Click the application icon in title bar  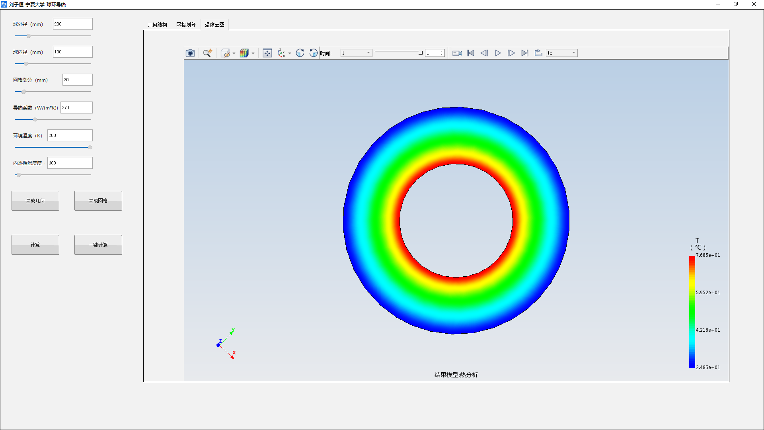pyautogui.click(x=4, y=4)
